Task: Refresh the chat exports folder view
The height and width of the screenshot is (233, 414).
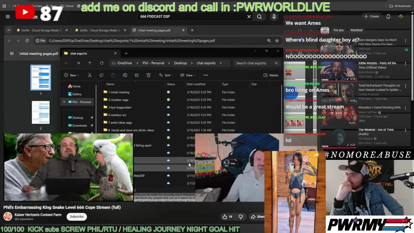Action: pyautogui.click(x=102, y=63)
